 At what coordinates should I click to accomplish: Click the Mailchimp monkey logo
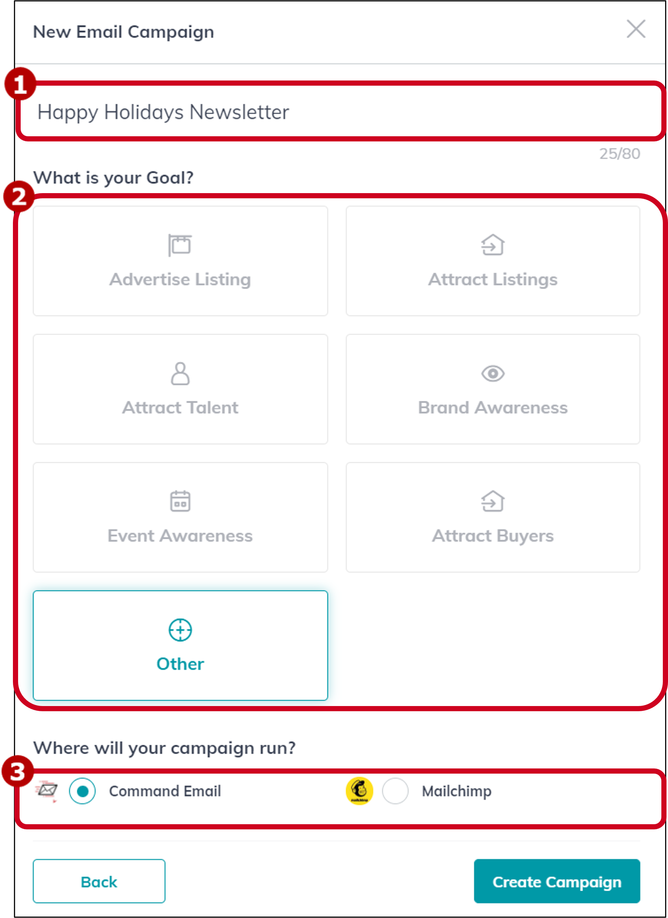(359, 791)
